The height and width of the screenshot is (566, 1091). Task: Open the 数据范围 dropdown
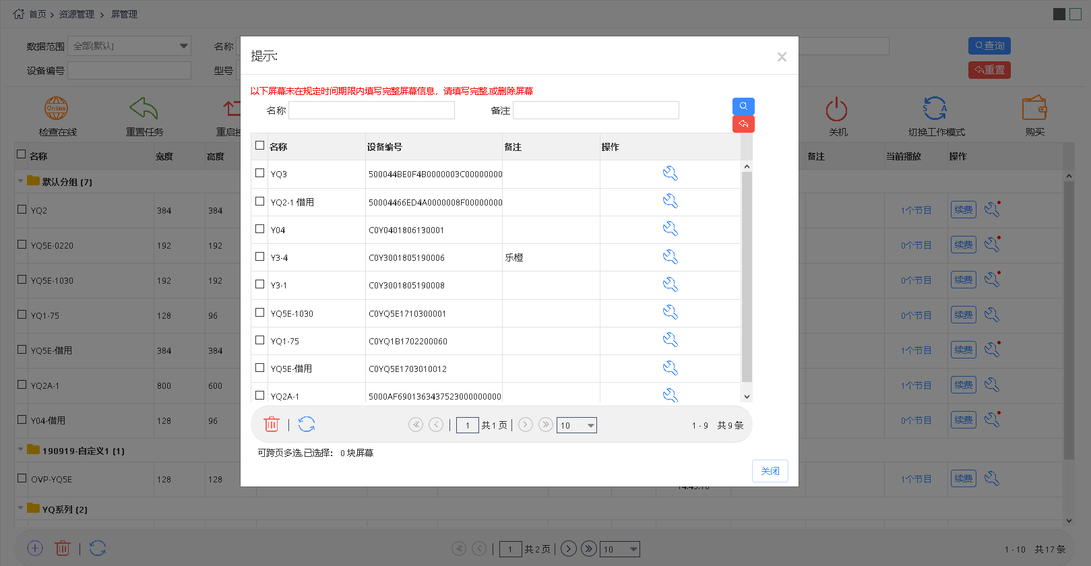[x=129, y=46]
